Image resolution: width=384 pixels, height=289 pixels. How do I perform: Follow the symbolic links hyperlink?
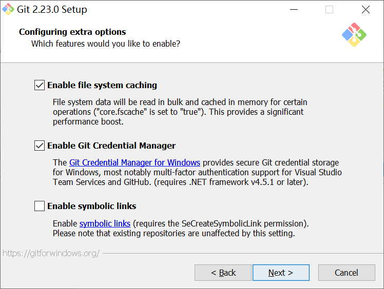pos(105,223)
